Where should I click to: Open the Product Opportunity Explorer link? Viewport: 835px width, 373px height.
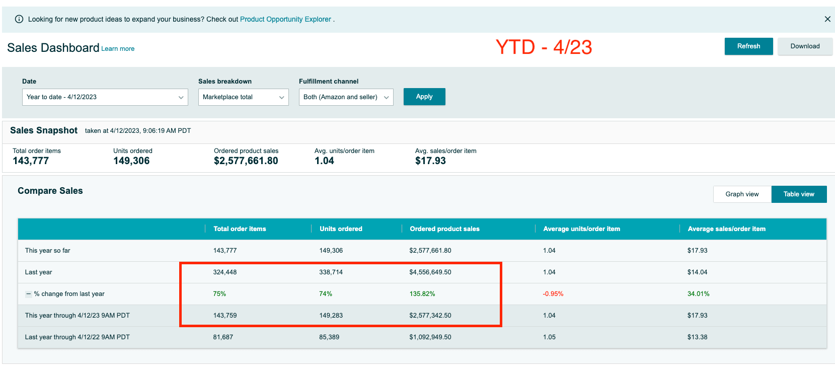[285, 19]
